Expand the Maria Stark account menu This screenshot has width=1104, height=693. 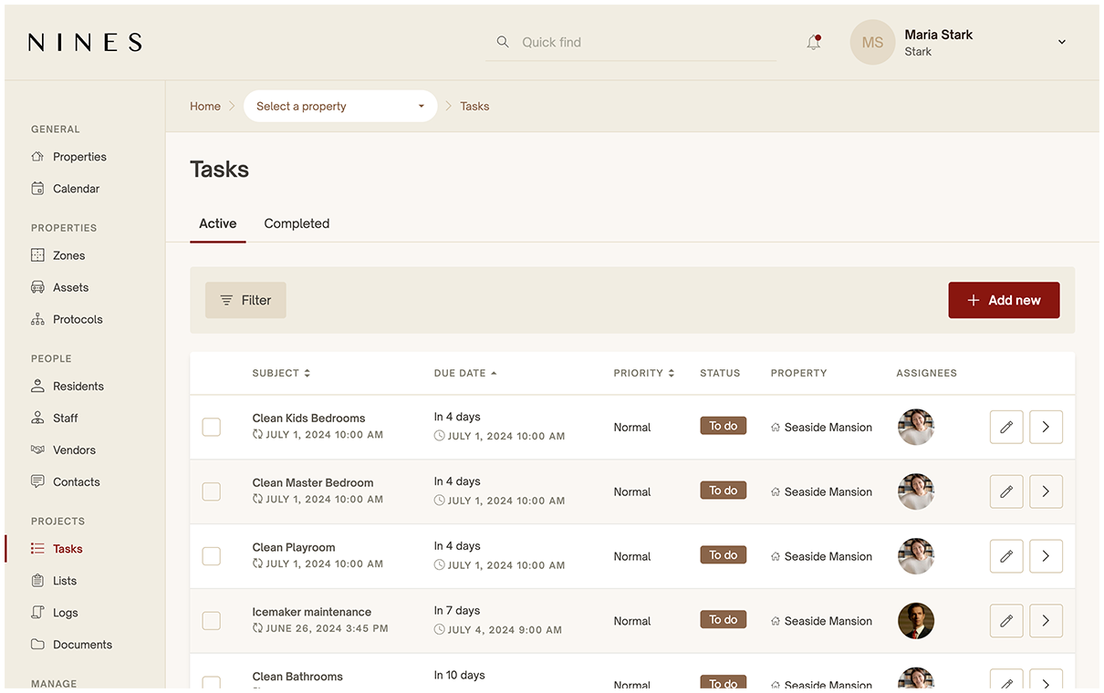(x=1060, y=41)
